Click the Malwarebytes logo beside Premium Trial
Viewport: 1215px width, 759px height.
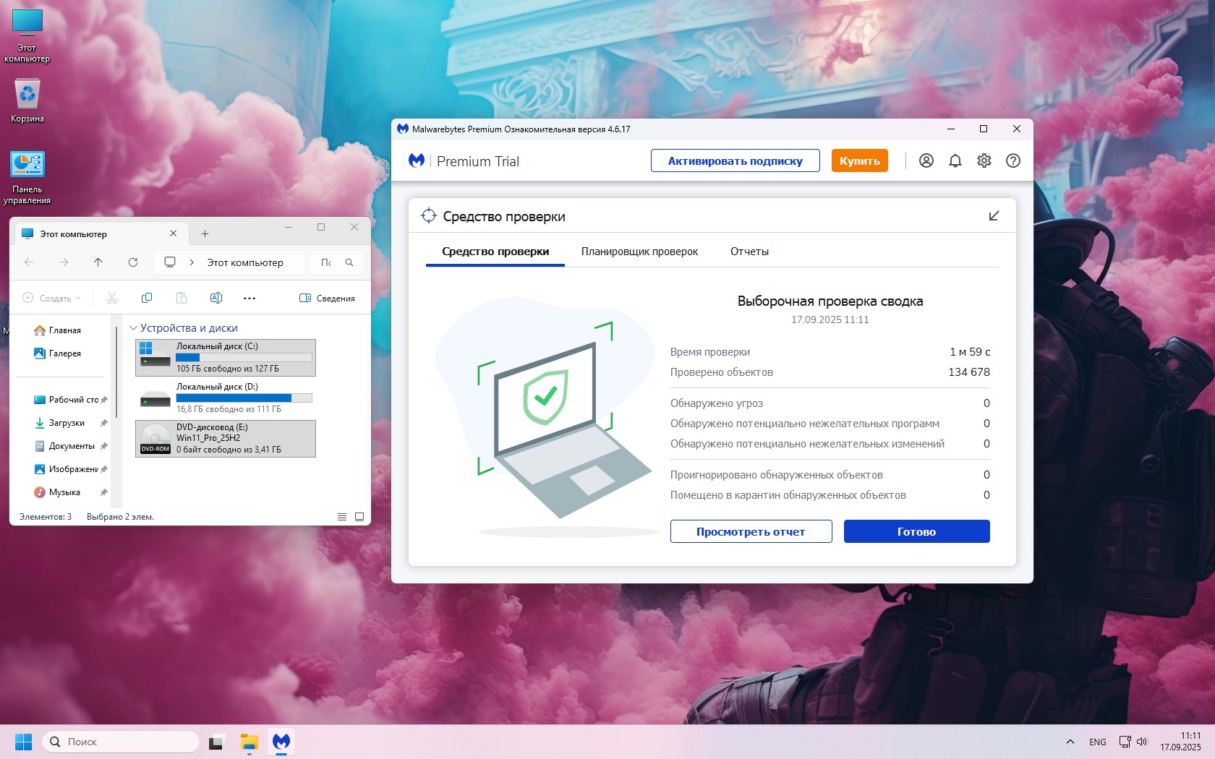[x=417, y=160]
